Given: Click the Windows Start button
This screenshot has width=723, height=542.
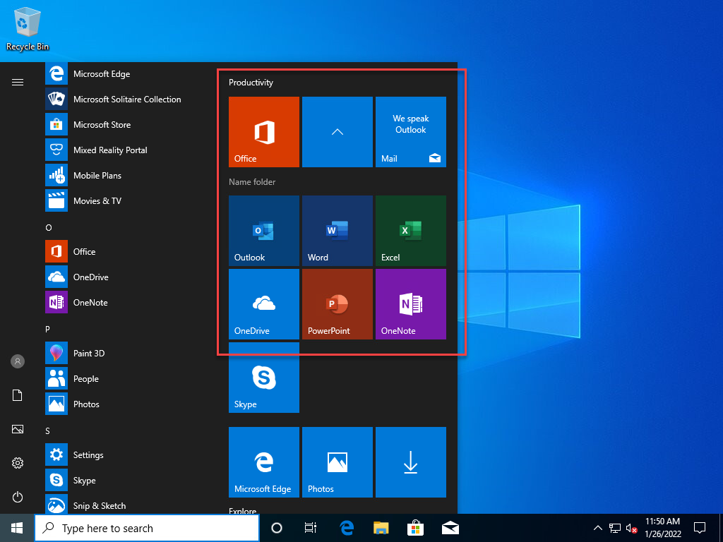Looking at the screenshot, I should [x=17, y=528].
